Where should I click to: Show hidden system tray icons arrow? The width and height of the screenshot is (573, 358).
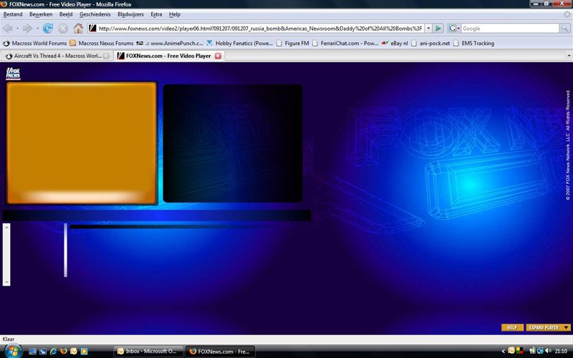coord(504,351)
